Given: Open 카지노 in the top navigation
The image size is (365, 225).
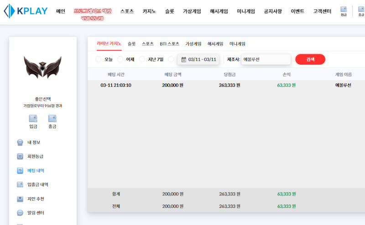Looking at the screenshot, I should [149, 11].
